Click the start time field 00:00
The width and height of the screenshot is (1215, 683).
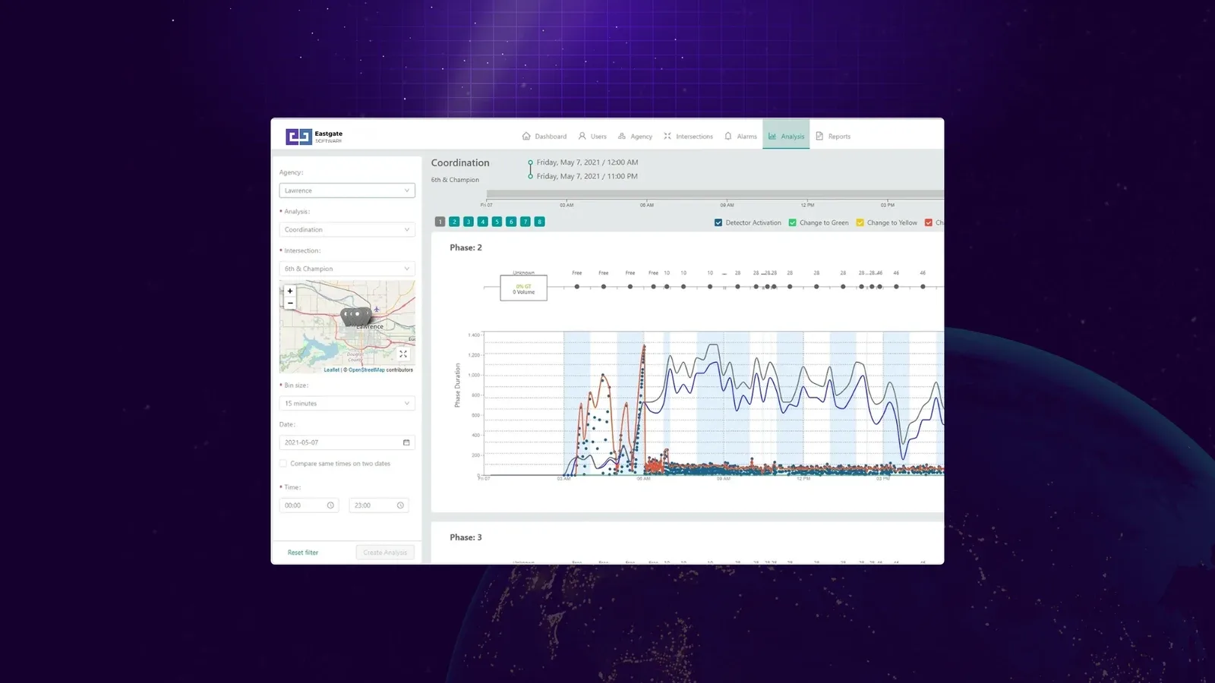point(309,505)
